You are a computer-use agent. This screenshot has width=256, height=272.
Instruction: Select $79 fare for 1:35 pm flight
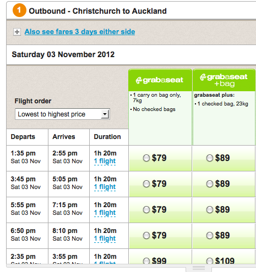tap(146, 158)
